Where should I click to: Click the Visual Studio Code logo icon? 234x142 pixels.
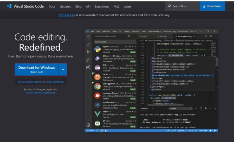coord(9,6)
